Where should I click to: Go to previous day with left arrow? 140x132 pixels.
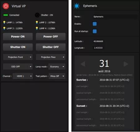[x=83, y=64]
